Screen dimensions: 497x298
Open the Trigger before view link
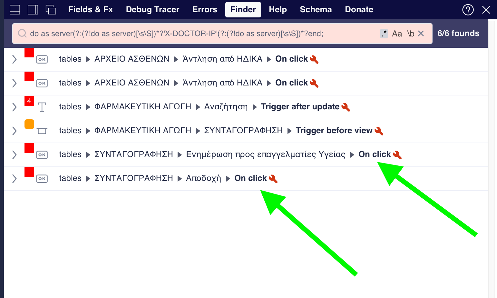[x=334, y=131]
